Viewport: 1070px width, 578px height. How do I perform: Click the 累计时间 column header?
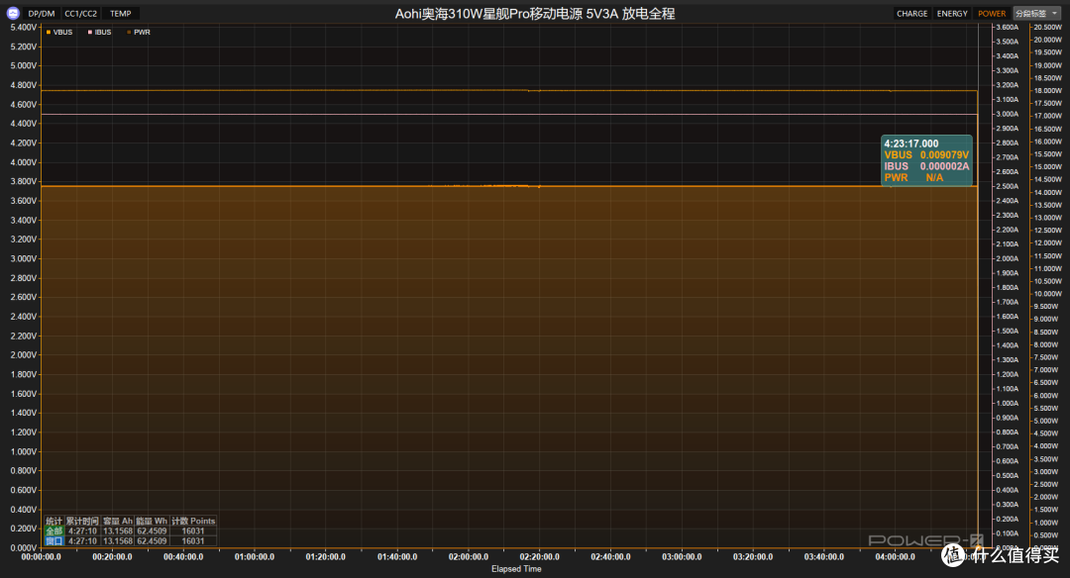pos(82,521)
